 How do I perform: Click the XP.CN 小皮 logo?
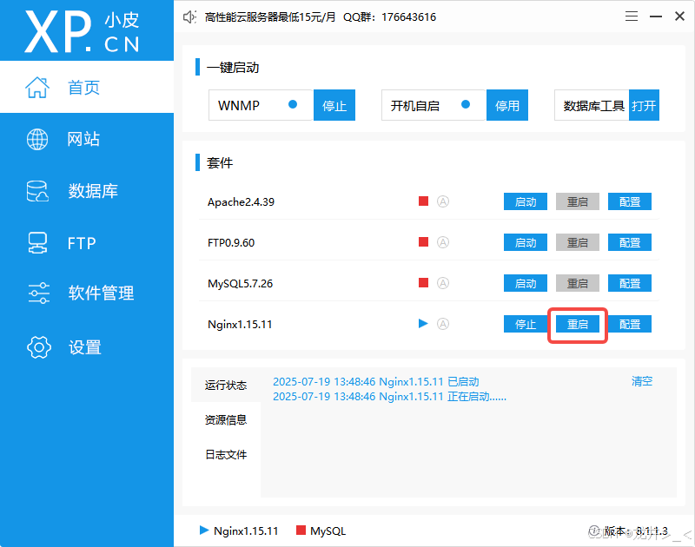(x=83, y=32)
